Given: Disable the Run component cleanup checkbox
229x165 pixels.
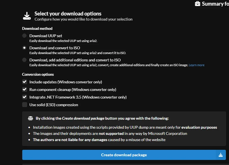Looking at the screenshot, I should click(x=25, y=90).
